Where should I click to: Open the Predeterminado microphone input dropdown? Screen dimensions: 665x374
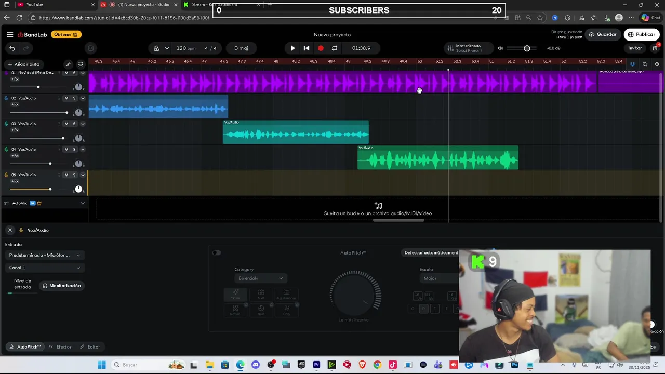[45, 255]
